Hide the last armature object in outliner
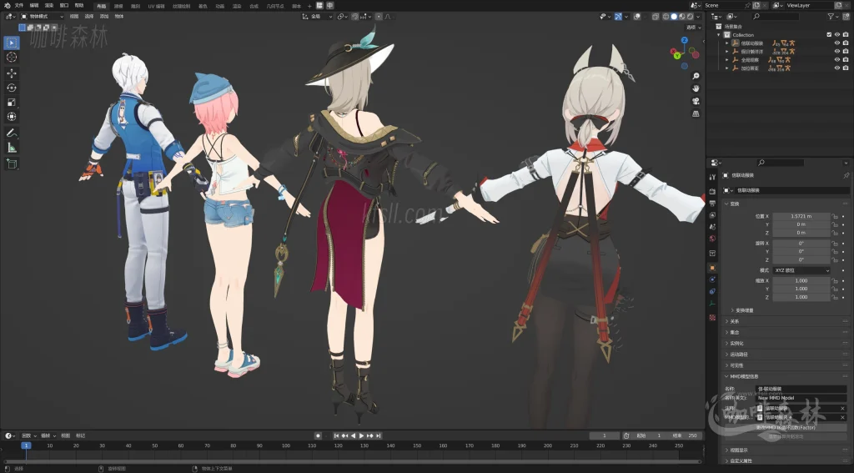 (837, 68)
